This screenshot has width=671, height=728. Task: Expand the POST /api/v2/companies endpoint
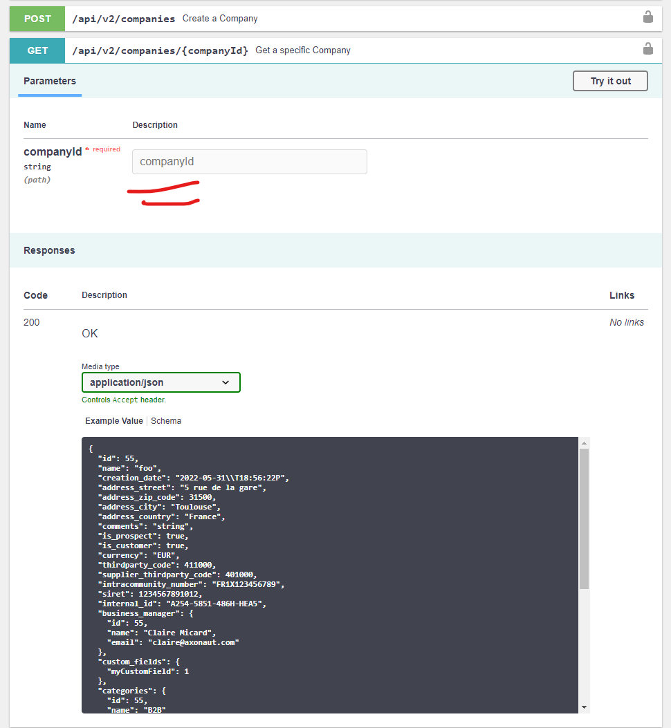click(335, 19)
